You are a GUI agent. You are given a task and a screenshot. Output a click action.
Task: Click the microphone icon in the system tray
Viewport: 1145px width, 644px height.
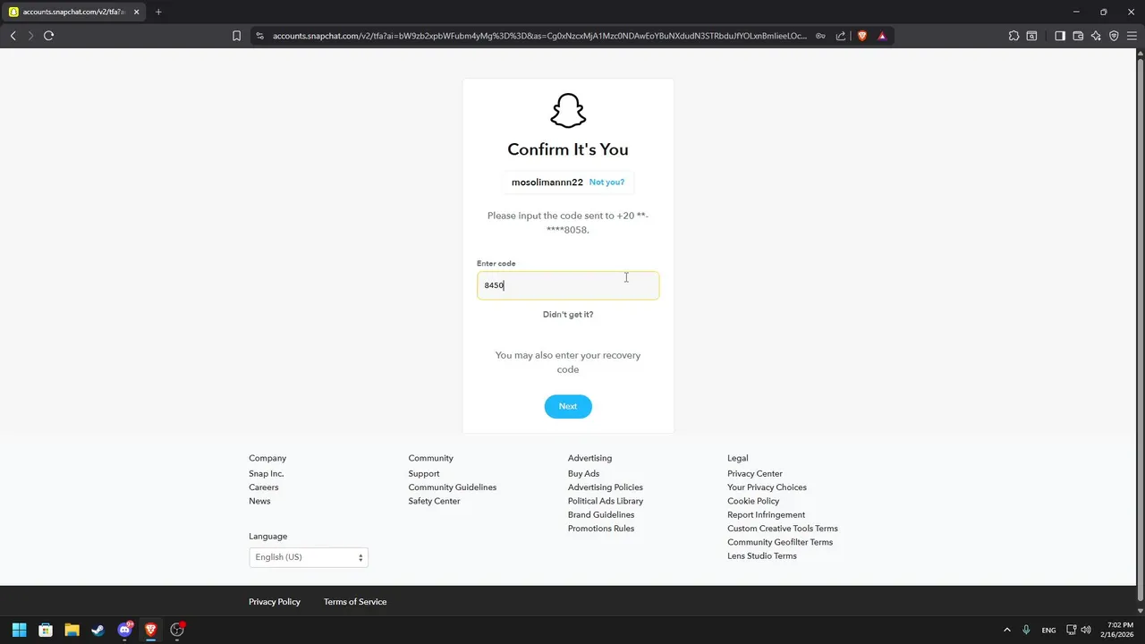(1026, 630)
